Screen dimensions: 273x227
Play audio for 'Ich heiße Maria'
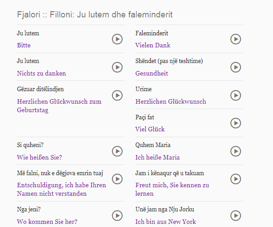coord(236,151)
